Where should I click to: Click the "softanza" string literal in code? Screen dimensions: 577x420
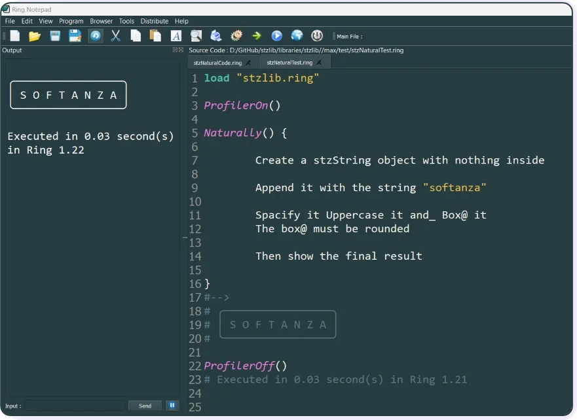(455, 187)
